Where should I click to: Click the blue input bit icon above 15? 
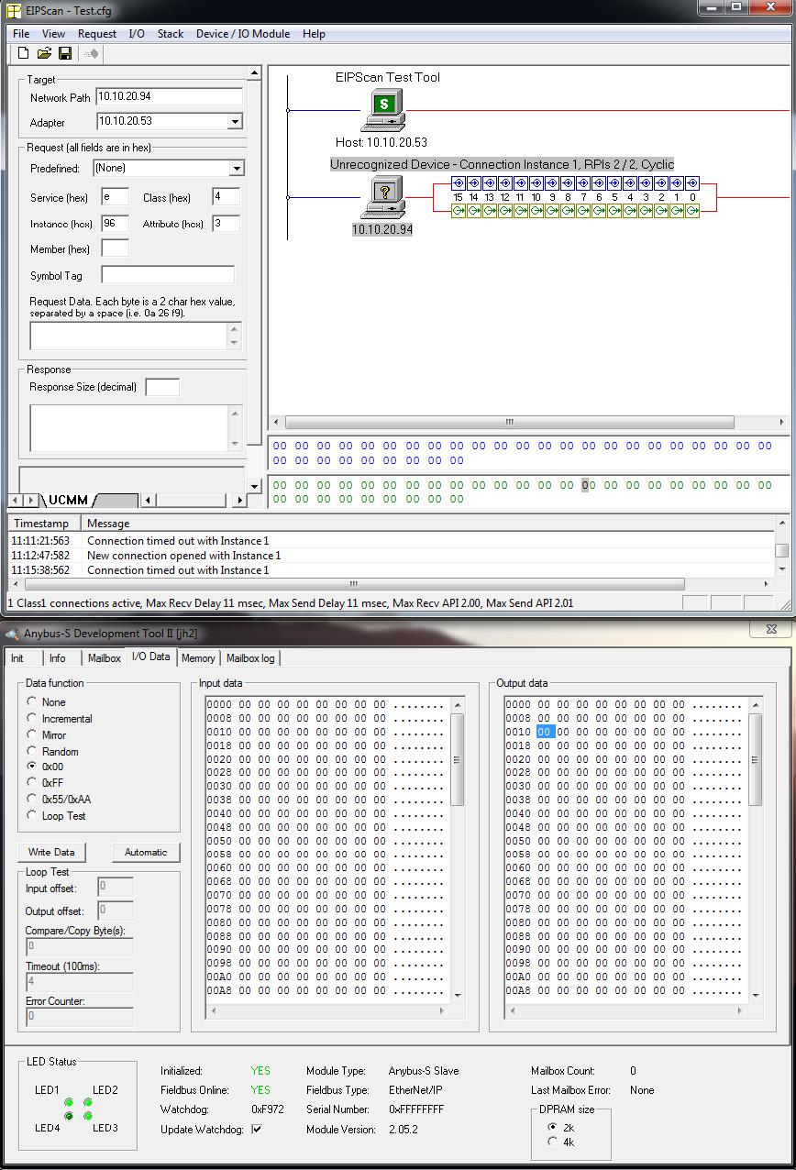(459, 183)
